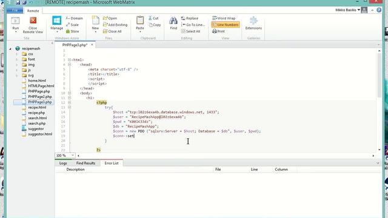Open Go To Line
This screenshot has height=218, width=388.
tap(193, 25)
